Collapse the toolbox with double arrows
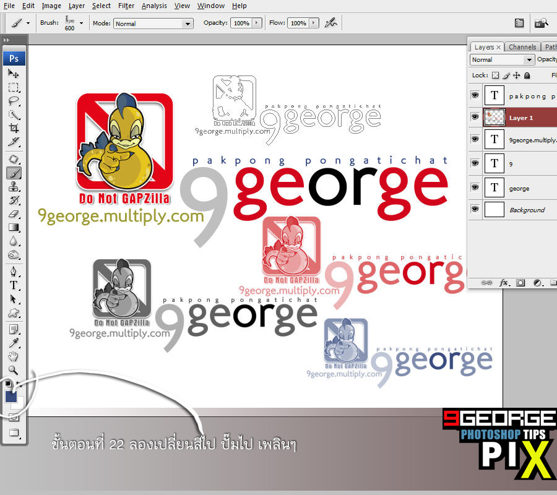This screenshot has width=557, height=495. point(6,40)
